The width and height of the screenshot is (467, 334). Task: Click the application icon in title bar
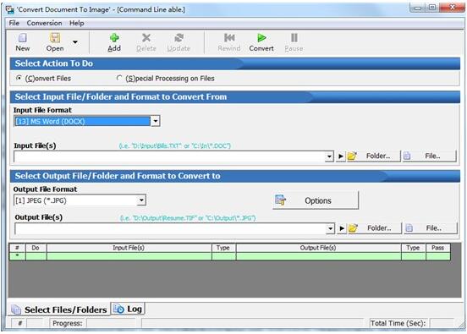coord(10,9)
